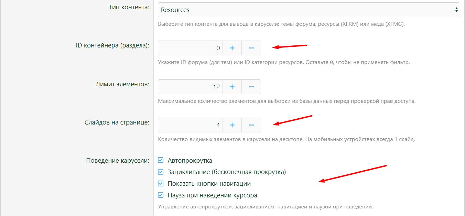Click the hint text starting 'Выберите тип контента'

[x=281, y=24]
